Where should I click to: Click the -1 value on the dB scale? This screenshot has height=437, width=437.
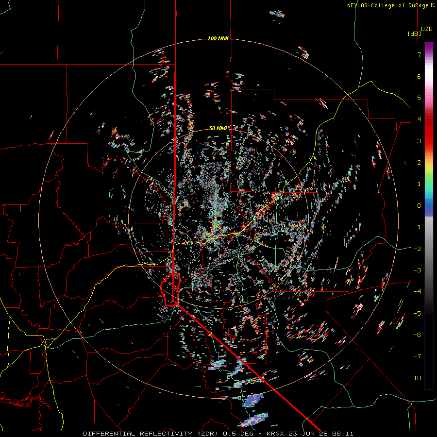pyautogui.click(x=417, y=227)
